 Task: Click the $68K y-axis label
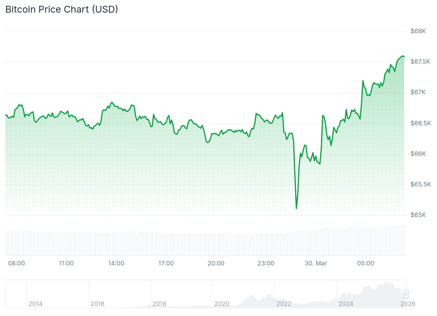tap(418, 31)
